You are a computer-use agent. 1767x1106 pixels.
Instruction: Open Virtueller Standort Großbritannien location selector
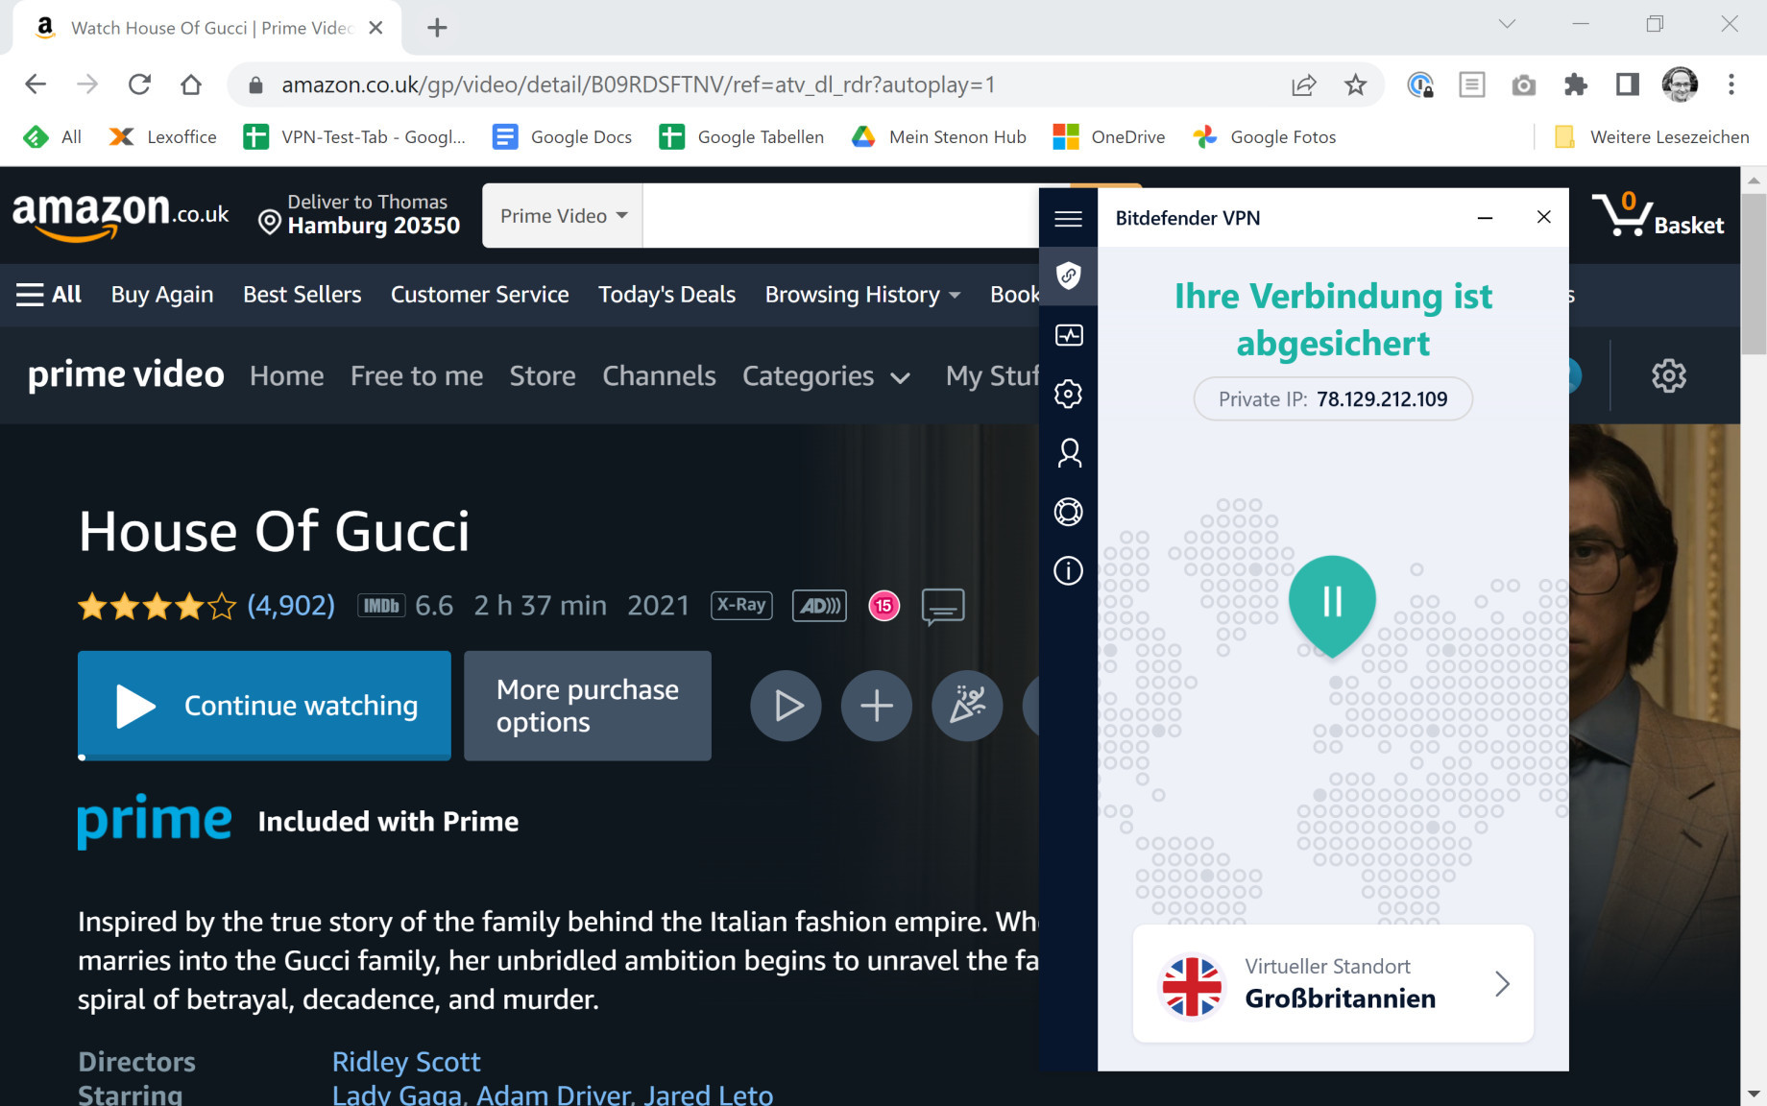pos(1333,983)
